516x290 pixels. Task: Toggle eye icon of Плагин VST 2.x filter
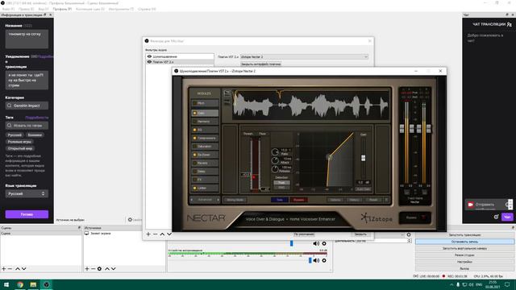click(149, 62)
